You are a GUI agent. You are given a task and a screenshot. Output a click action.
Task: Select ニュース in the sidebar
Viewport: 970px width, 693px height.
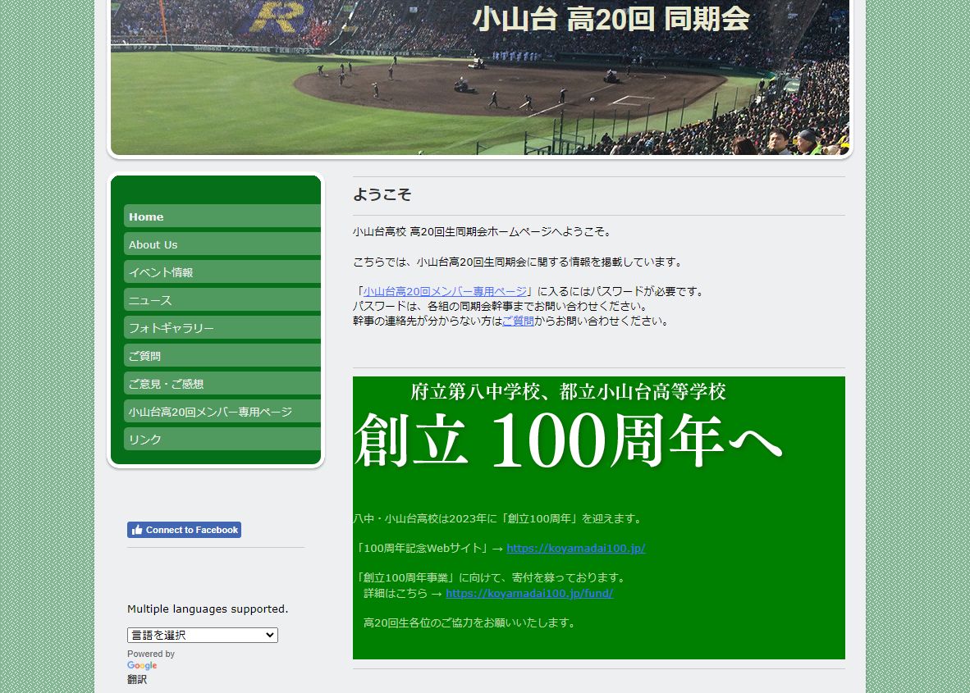(x=222, y=300)
